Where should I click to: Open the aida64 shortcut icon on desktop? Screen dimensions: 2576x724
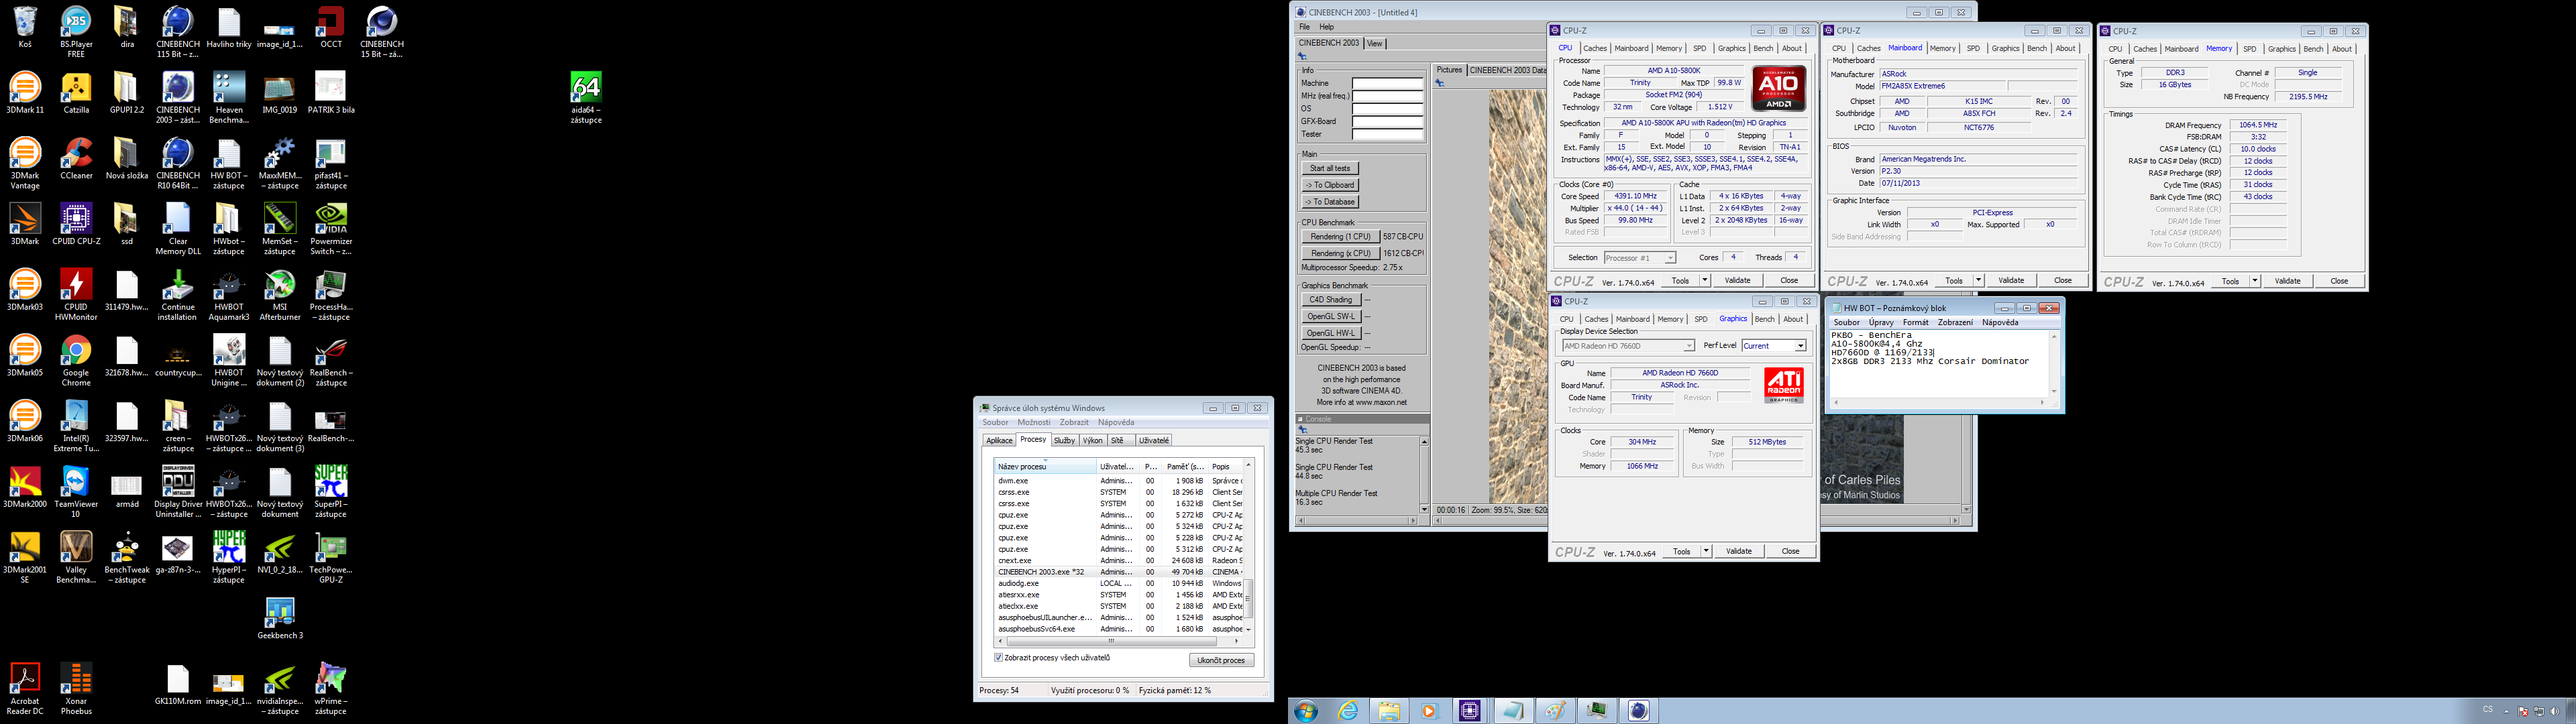[x=586, y=97]
